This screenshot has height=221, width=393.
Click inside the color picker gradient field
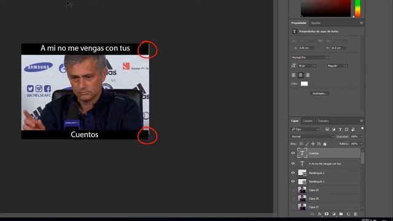click(326, 8)
